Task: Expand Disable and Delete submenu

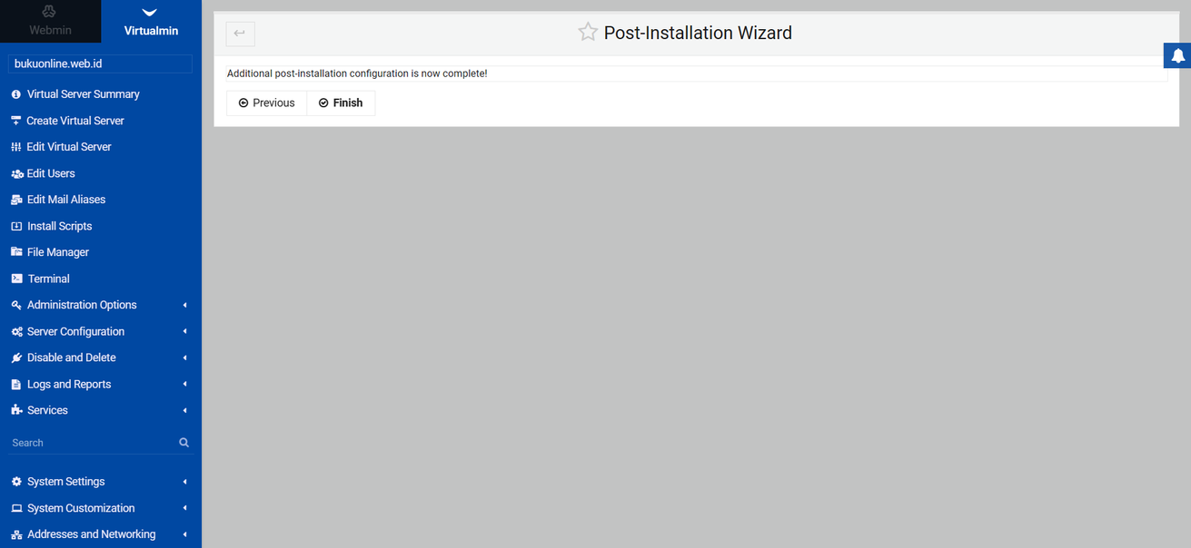Action: pyautogui.click(x=71, y=357)
